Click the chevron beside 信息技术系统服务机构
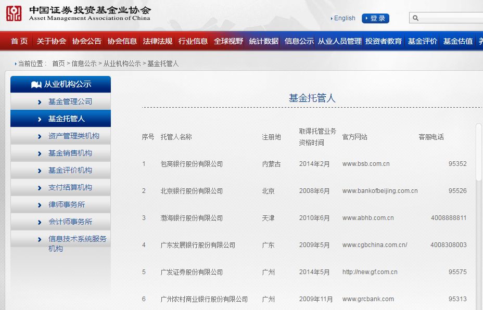483x310 pixels. point(40,239)
